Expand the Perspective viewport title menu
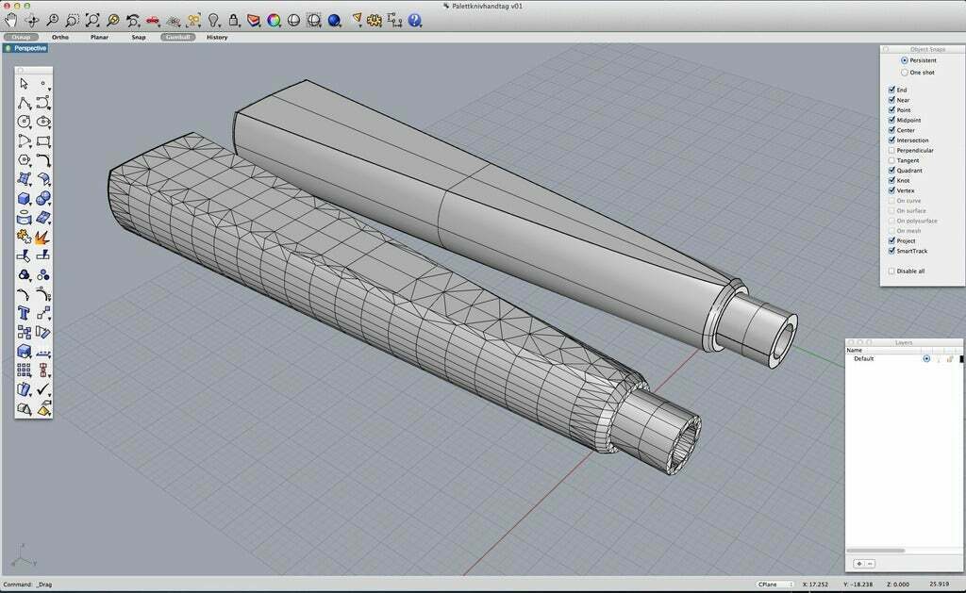Image resolution: width=966 pixels, height=593 pixels. (25, 48)
